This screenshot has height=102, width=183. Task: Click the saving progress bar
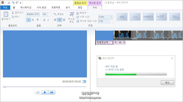[136, 74]
